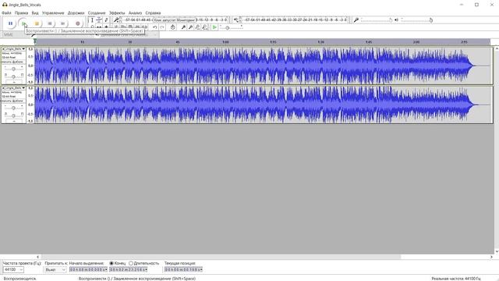Image resolution: width=499 pixels, height=281 pixels.
Task: Adjust the recording volume slider
Action: (x=377, y=20)
